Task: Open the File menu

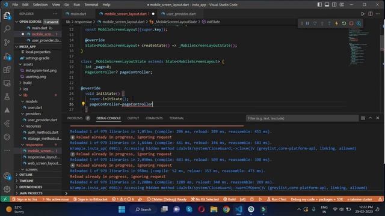Action: (15, 5)
